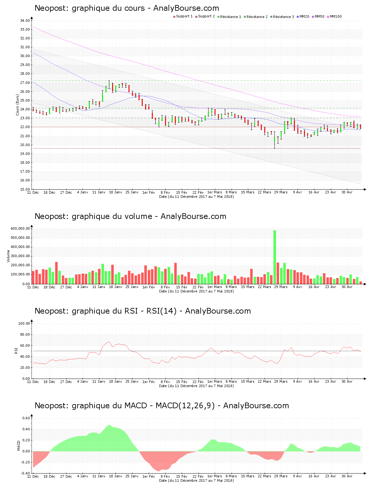Click the '15.00' value on price axis
The image size is (378, 489).
[25, 189]
